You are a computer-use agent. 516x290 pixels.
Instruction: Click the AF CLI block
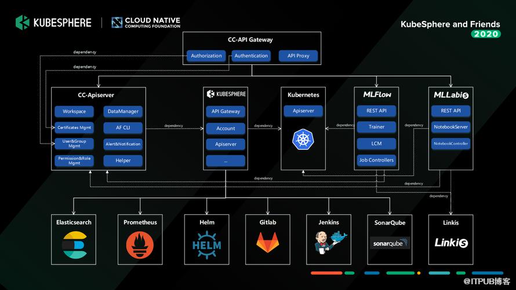123,127
